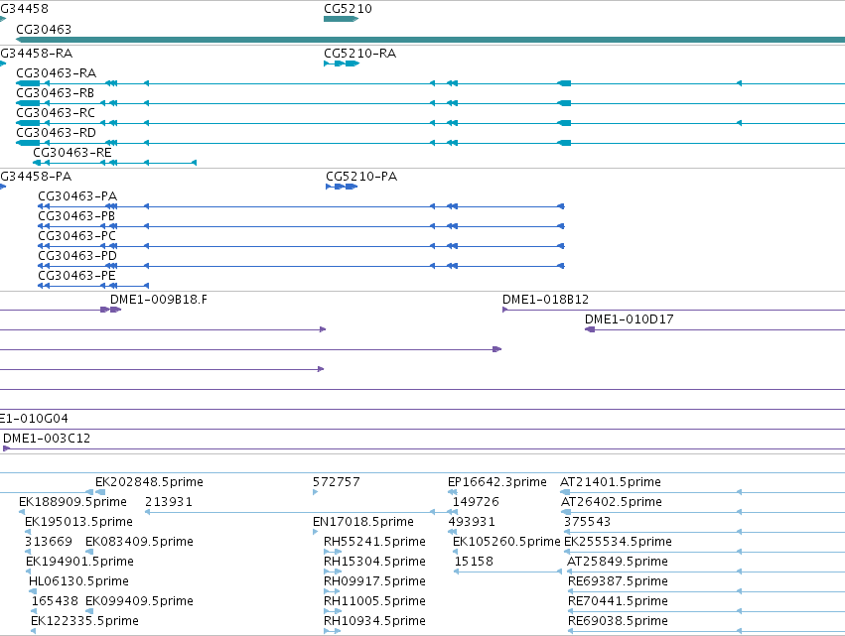The image size is (845, 636).
Task: Select feature 149726
Action: [x=476, y=502]
